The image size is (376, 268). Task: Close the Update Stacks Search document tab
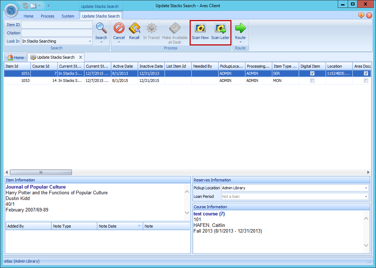pos(81,57)
